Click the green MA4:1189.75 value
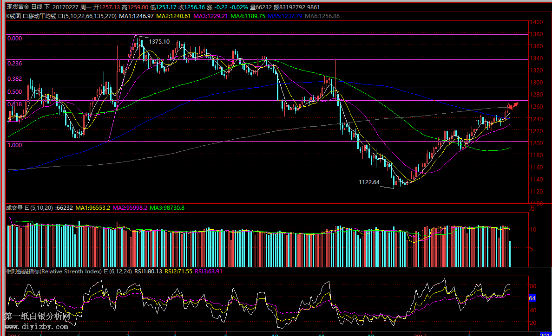The image size is (552, 336). pyautogui.click(x=248, y=16)
